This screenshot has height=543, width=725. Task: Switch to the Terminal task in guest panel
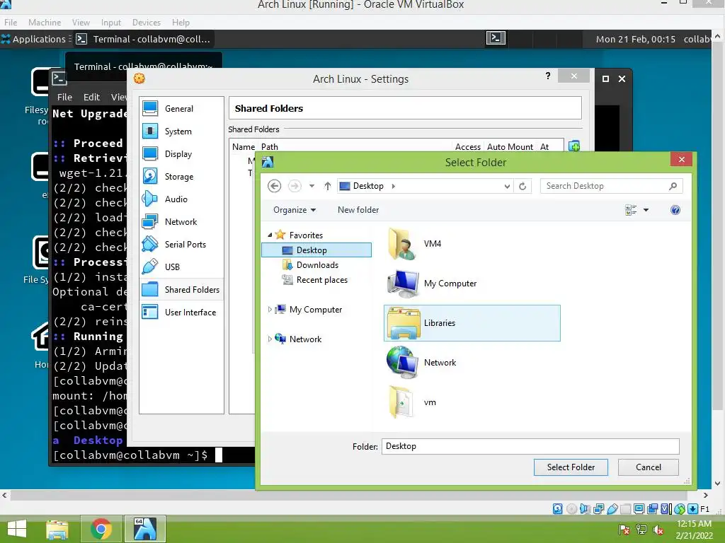143,40
